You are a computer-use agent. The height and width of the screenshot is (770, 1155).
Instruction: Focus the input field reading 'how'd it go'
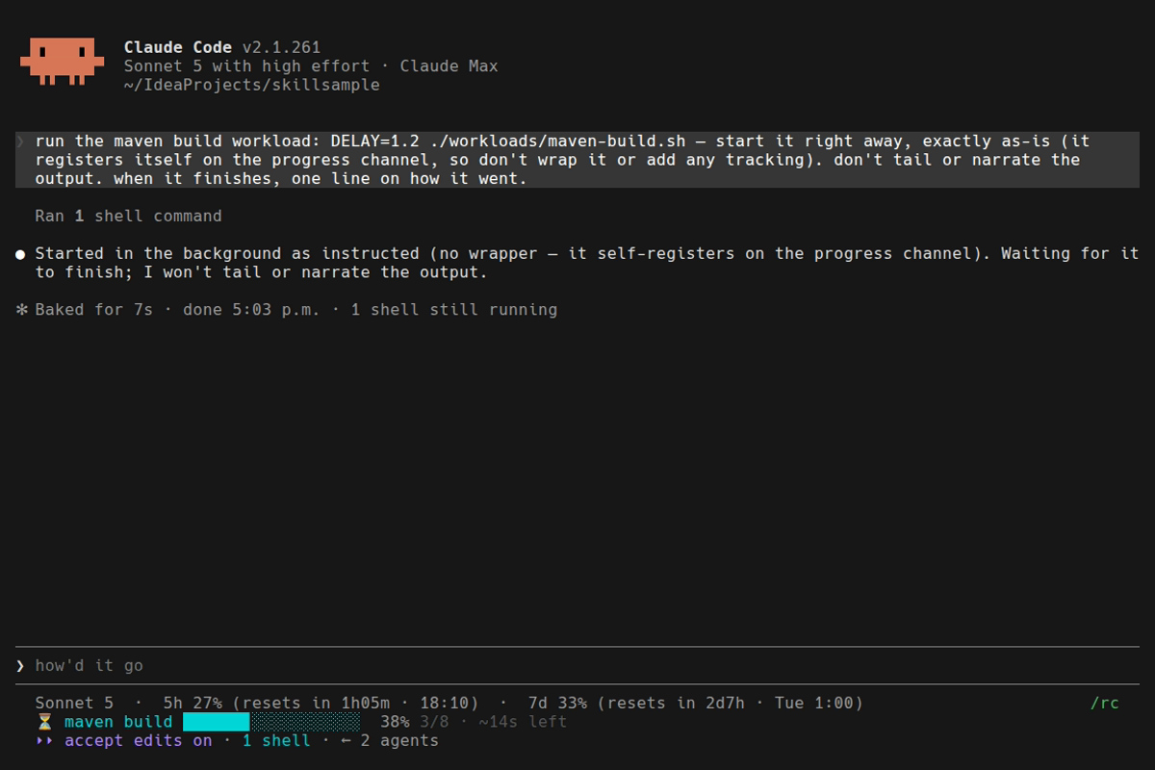pos(577,666)
